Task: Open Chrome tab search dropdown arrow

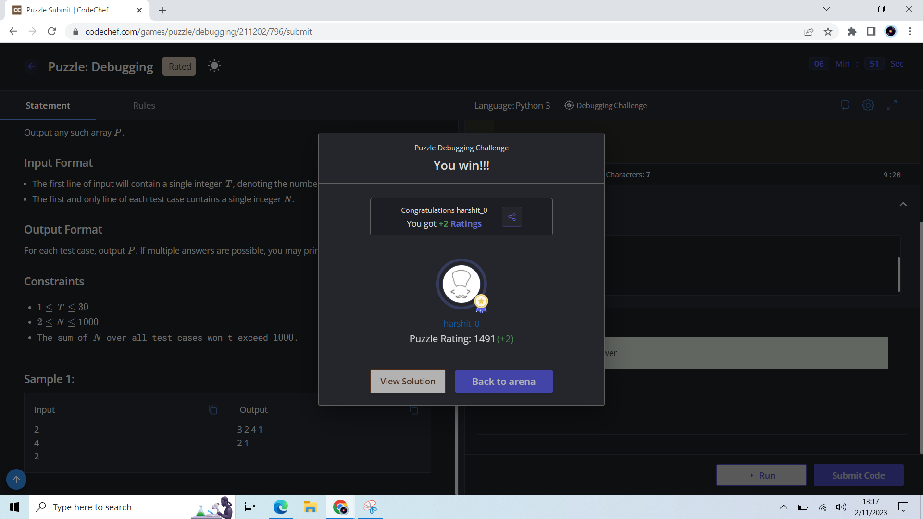Action: (826, 9)
